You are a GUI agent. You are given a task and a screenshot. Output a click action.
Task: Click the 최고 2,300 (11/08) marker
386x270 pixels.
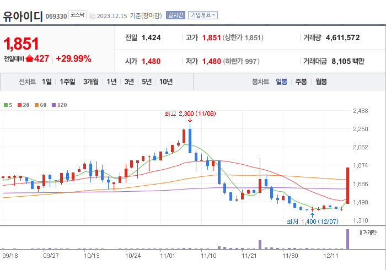click(x=190, y=114)
